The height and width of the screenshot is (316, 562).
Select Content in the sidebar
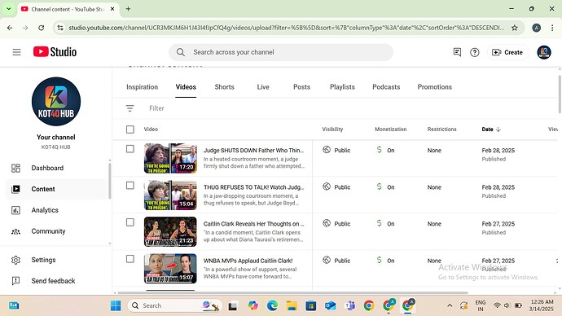(57, 189)
